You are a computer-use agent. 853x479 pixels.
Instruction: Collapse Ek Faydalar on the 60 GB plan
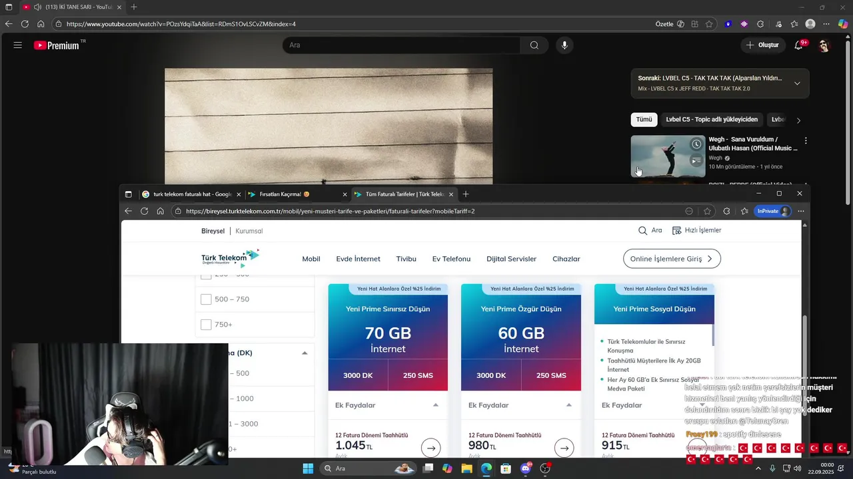[569, 405]
